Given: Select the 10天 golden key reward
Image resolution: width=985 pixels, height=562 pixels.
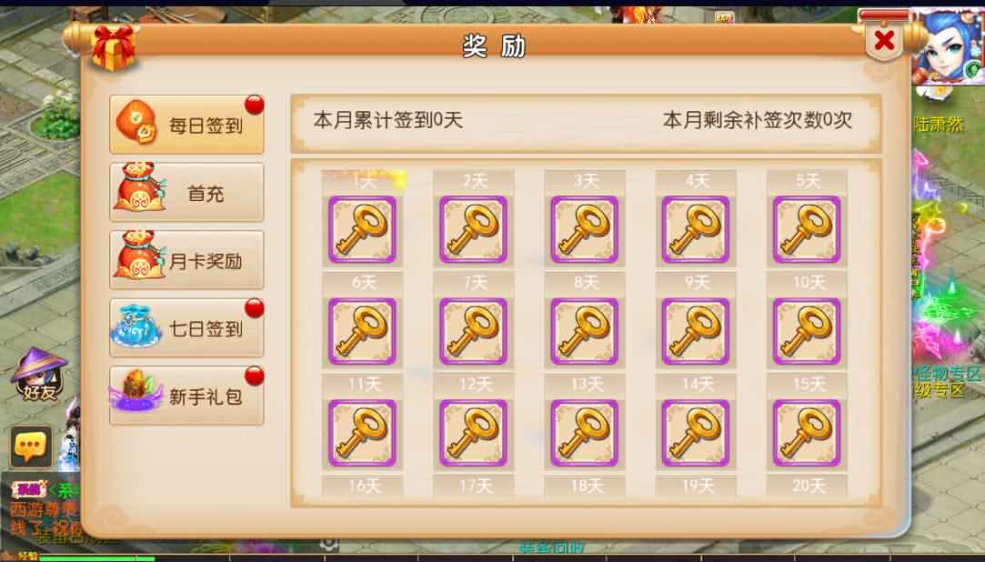Looking at the screenshot, I should pos(807,332).
